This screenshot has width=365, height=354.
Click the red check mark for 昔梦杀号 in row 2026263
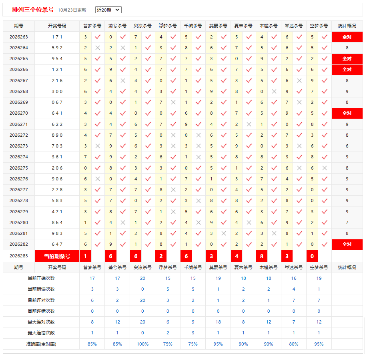point(98,37)
